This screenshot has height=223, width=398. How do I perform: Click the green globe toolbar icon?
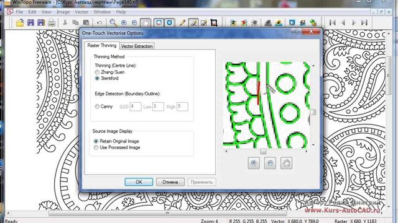(313, 23)
